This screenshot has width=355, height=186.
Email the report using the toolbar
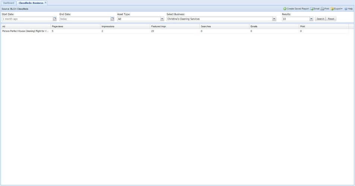point(315,9)
